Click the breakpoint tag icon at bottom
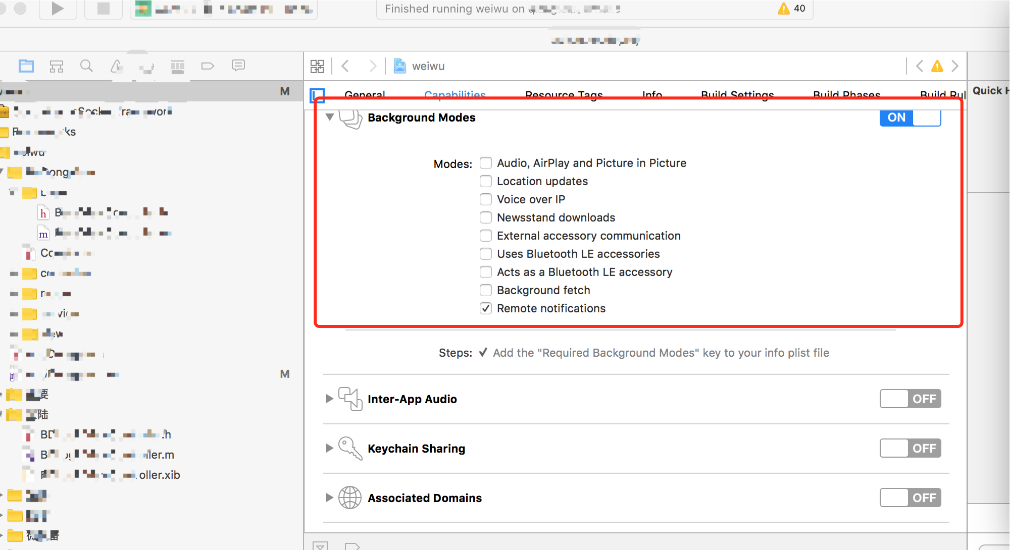Screen dimensions: 1010x550 [352, 545]
